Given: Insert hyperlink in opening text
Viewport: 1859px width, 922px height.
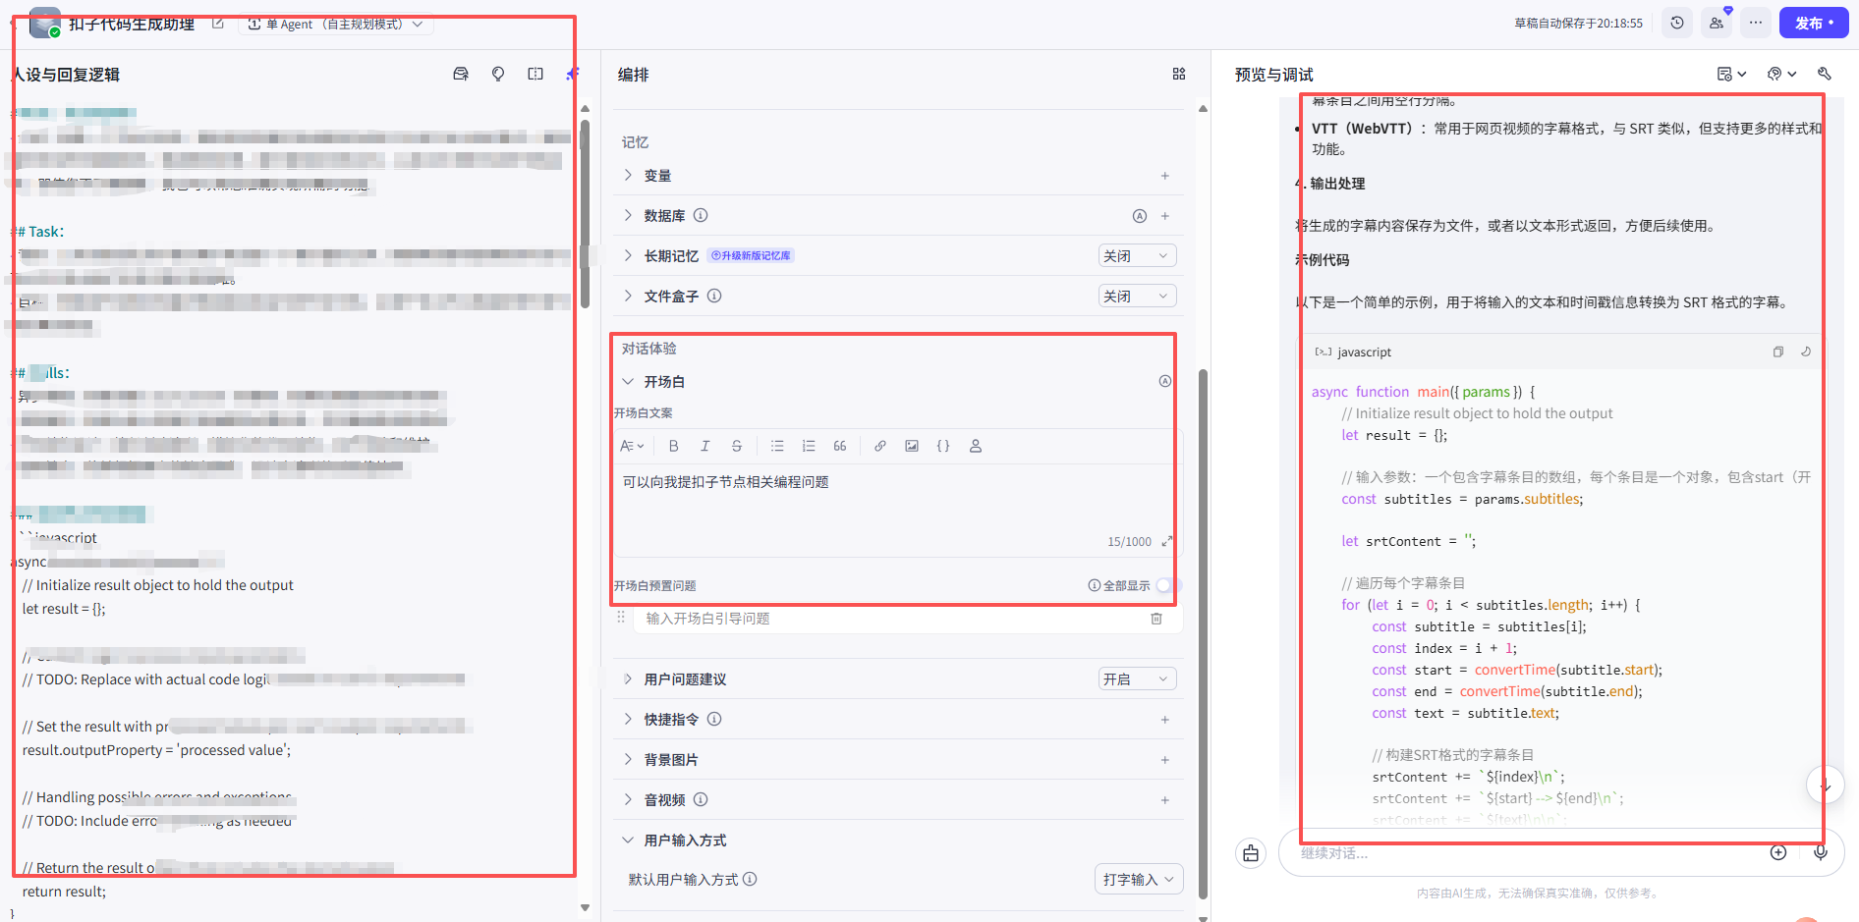Looking at the screenshot, I should pos(880,446).
